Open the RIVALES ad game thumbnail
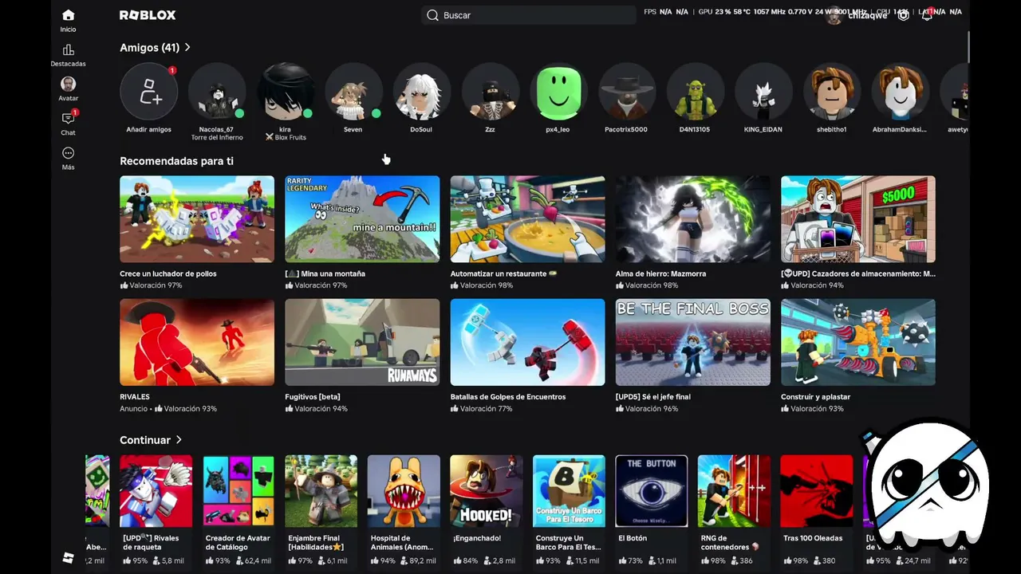 (197, 342)
